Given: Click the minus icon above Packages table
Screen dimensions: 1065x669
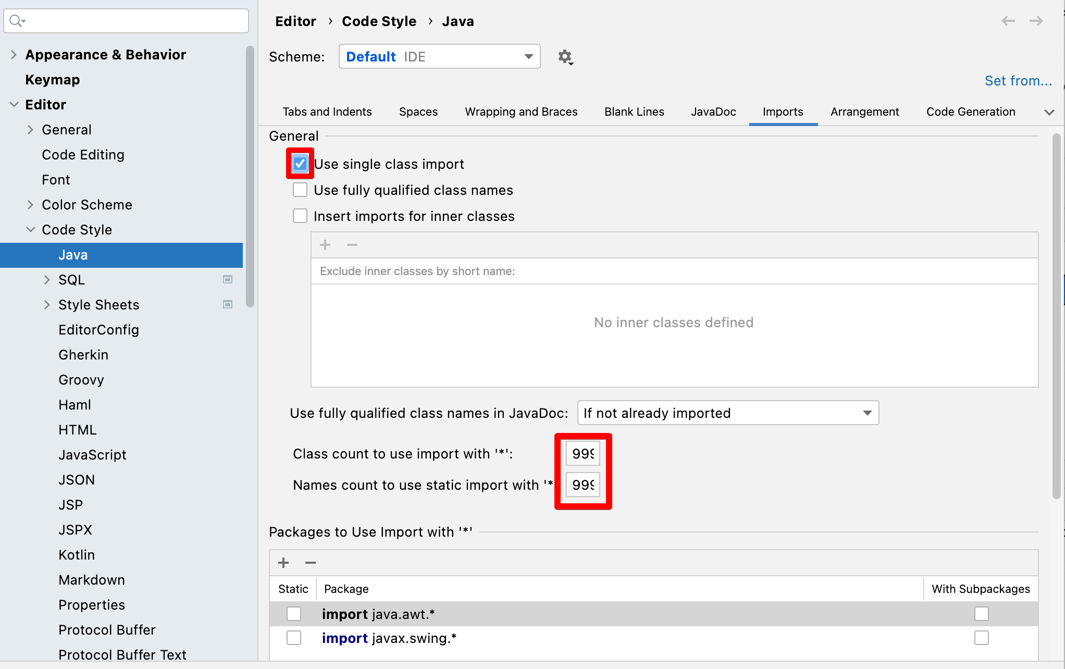Looking at the screenshot, I should [x=311, y=563].
